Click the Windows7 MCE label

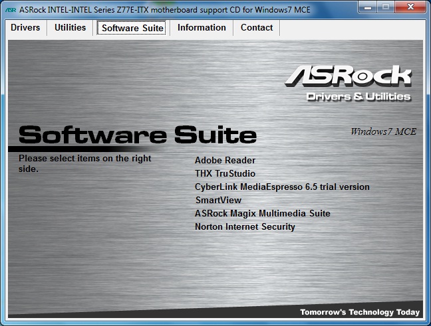coord(383,131)
